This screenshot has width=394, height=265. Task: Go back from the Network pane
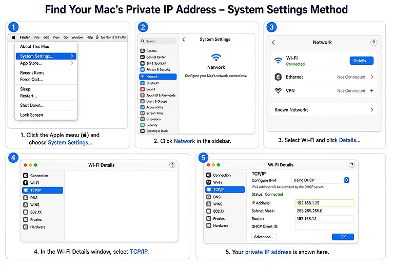click(x=273, y=43)
